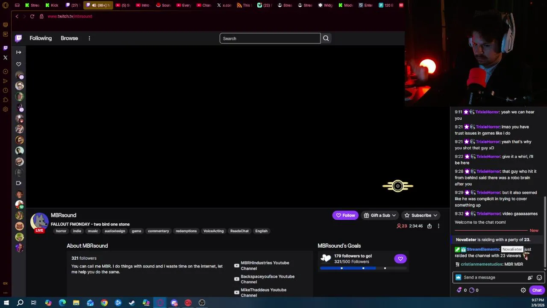This screenshot has width=547, height=308.
Task: Click the Twitch Search box
Action: [270, 38]
